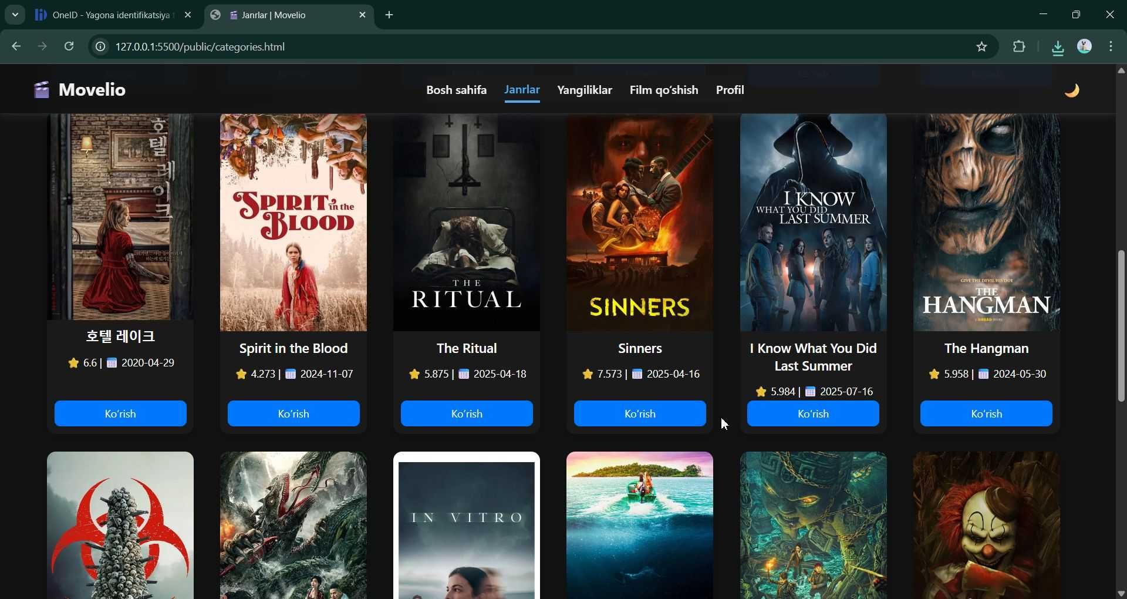This screenshot has height=599, width=1127.
Task: Bookmark this page with the star icon
Action: (x=982, y=46)
